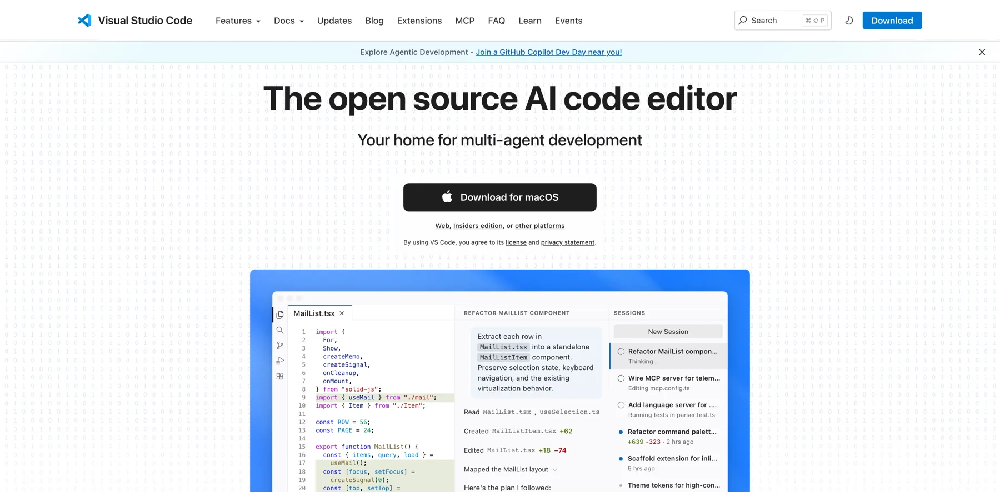
Task: Select the Scaffold extension for inli... session
Action: coord(669,463)
